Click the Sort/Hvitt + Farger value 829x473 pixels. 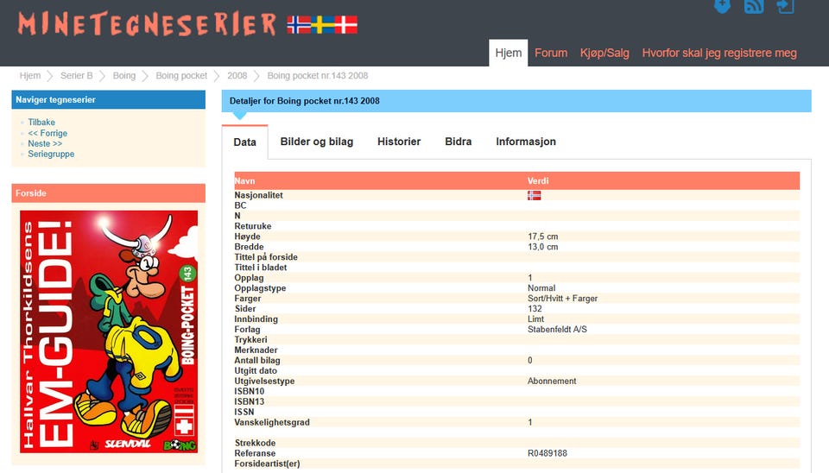562,299
